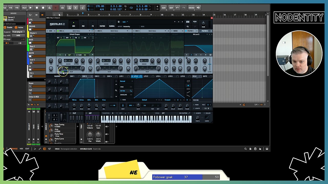Select ENVELOPE LFO trigger mode
328x184 pixels.
point(126,95)
